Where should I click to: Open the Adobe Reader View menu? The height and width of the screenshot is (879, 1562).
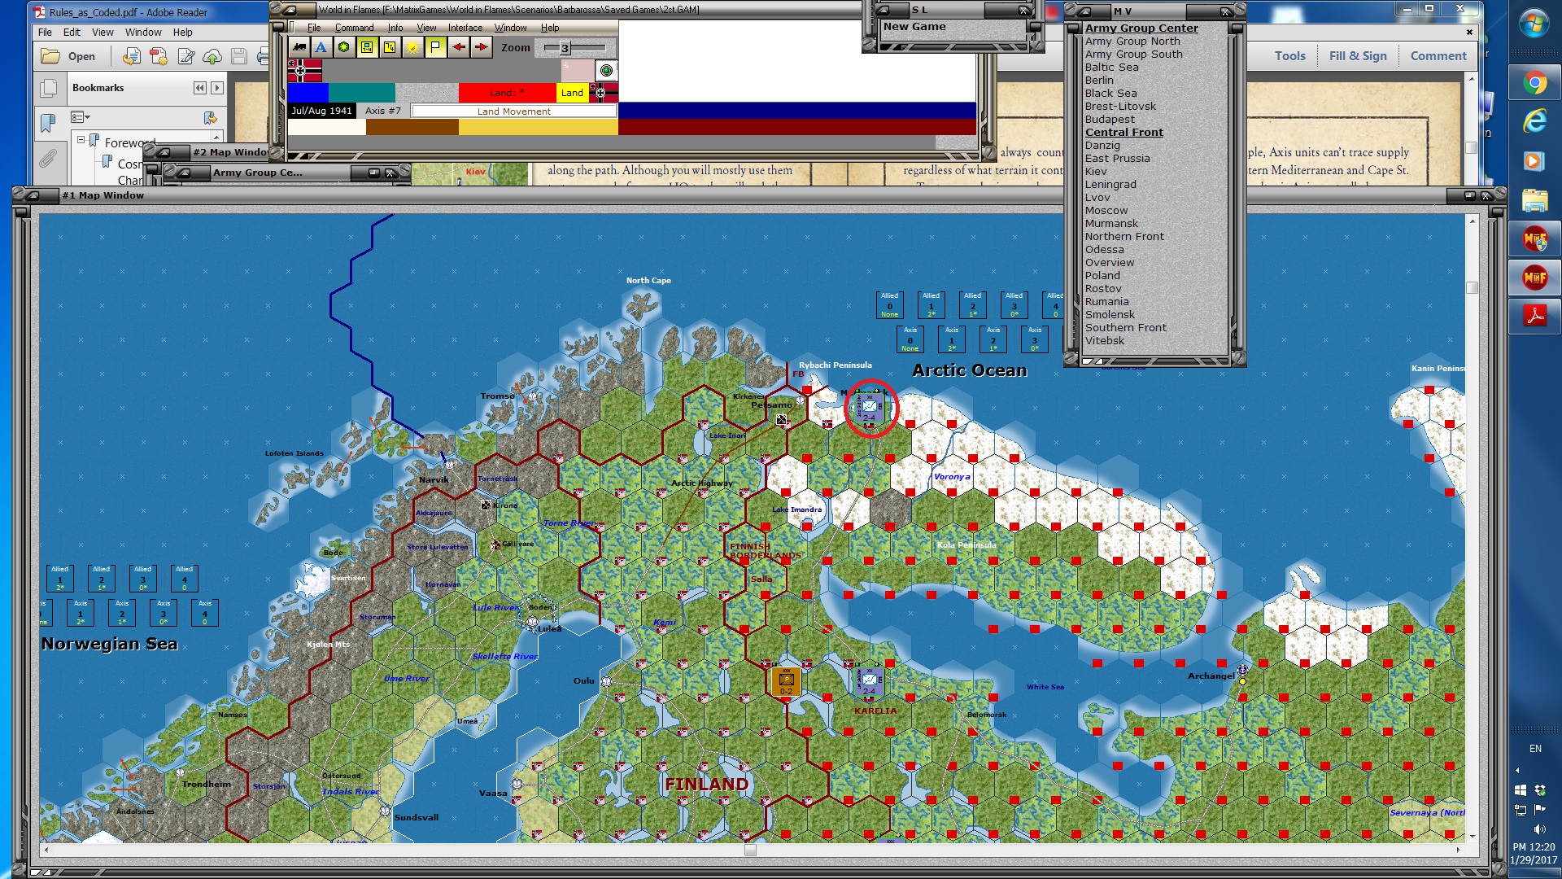[103, 33]
